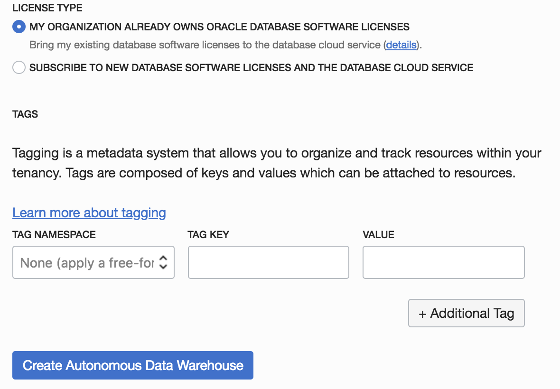Viewport: 560px width, 389px height.
Task: Add a tag with '+ Additional Tag'
Action: tap(466, 313)
